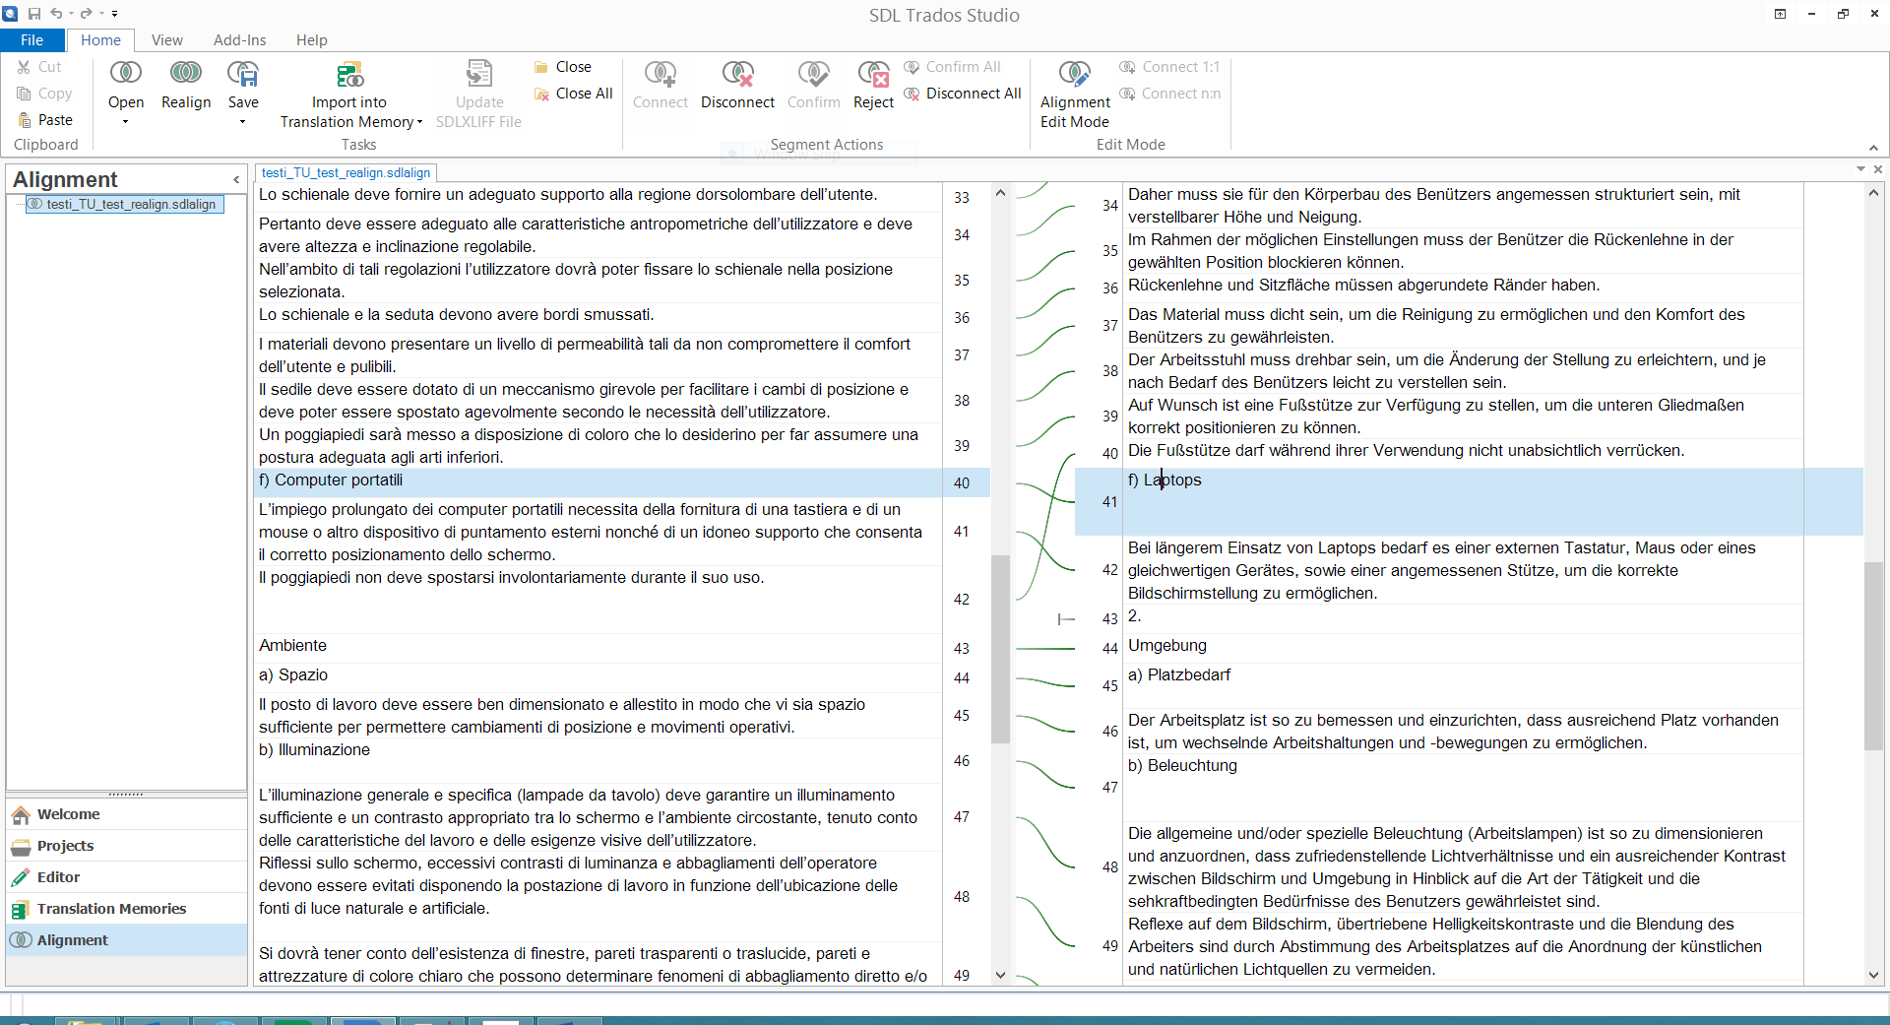1890x1025 pixels.
Task: Click the source pane vertical scrollbar thumb
Action: (x=1000, y=648)
